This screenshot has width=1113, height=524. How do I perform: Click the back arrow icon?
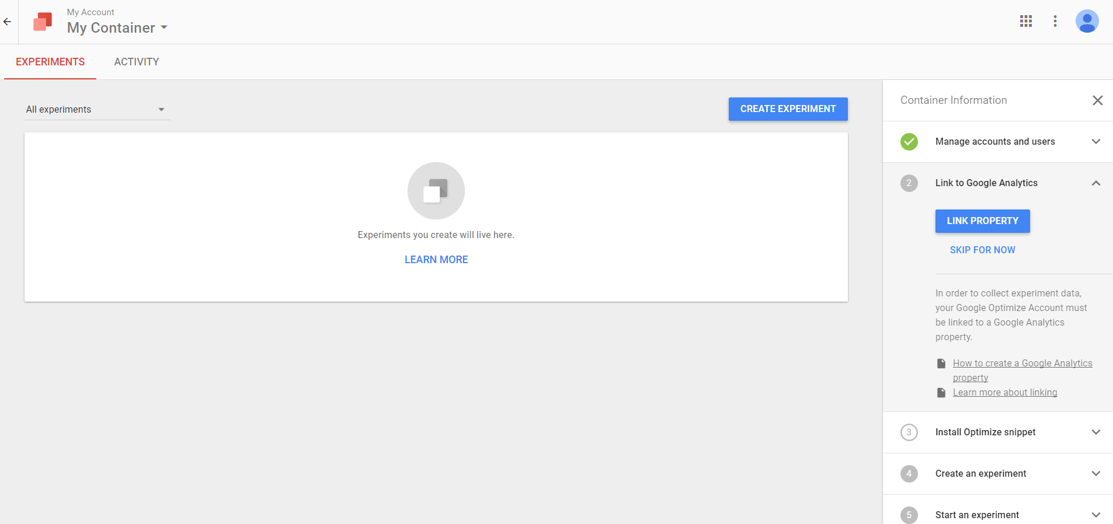click(x=7, y=22)
